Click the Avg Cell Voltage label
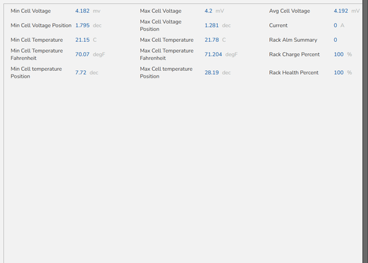This screenshot has height=263, width=368. click(290, 11)
